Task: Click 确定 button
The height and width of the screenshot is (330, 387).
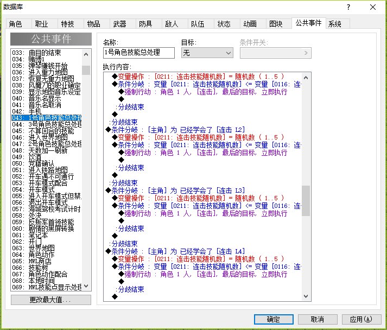Action: click(274, 319)
